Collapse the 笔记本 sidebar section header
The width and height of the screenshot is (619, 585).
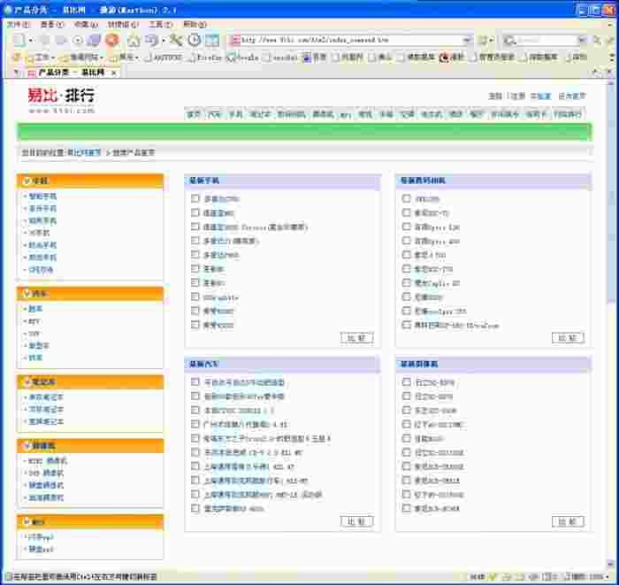click(90, 382)
